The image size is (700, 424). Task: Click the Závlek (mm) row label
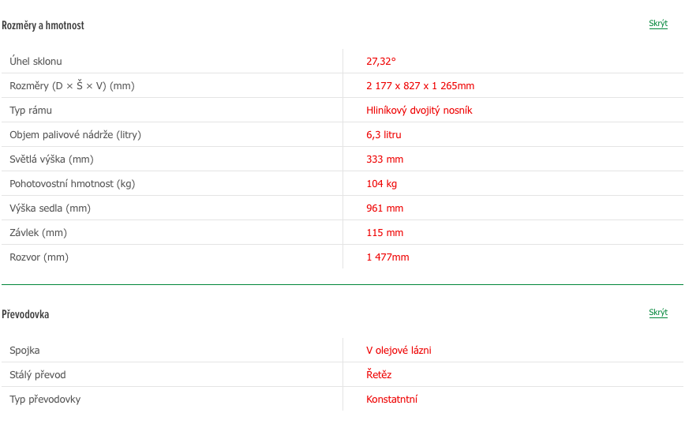point(39,233)
